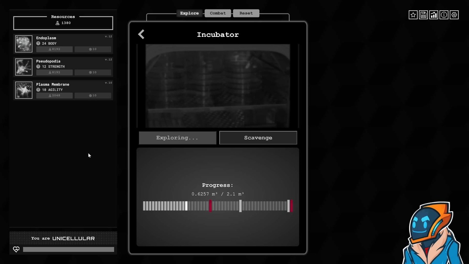Image resolution: width=469 pixels, height=264 pixels.
Task: Open the bar chart statistics icon
Action: coord(434,15)
